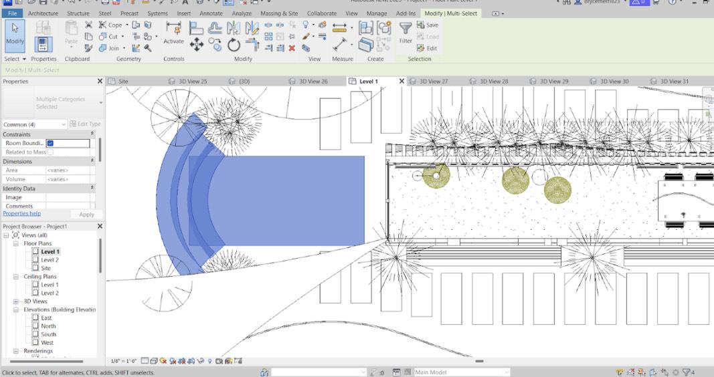Click the Create Parts icon
Viewport: 714px width, 377px height.
365,45
